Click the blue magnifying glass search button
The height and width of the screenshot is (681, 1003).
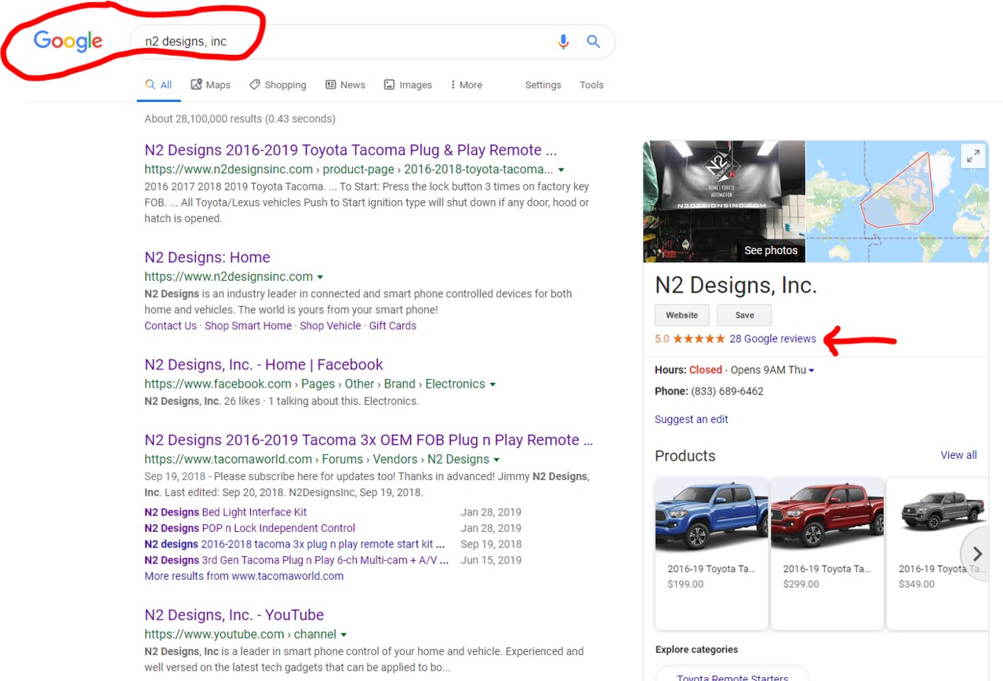coord(594,42)
